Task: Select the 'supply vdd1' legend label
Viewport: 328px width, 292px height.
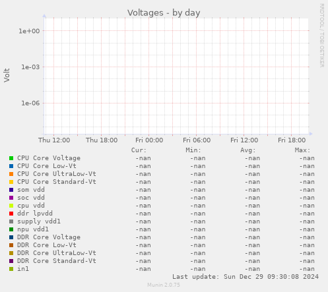Action: tap(39, 221)
